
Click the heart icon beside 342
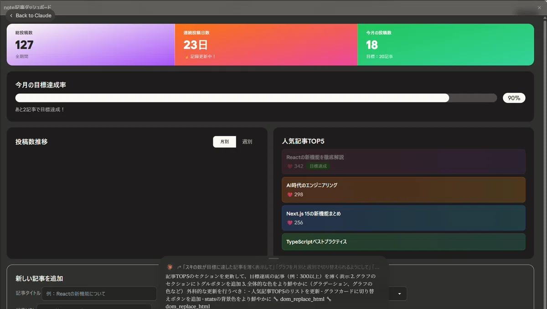point(289,166)
